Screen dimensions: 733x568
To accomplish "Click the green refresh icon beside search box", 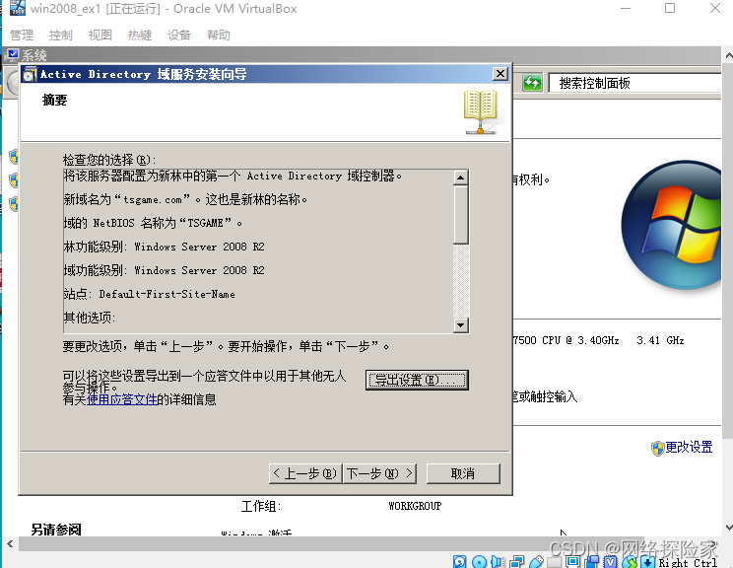I will pyautogui.click(x=532, y=83).
